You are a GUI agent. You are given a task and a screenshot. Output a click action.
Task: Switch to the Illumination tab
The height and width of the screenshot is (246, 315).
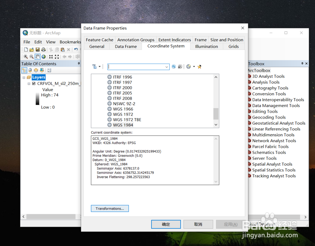[206, 47]
